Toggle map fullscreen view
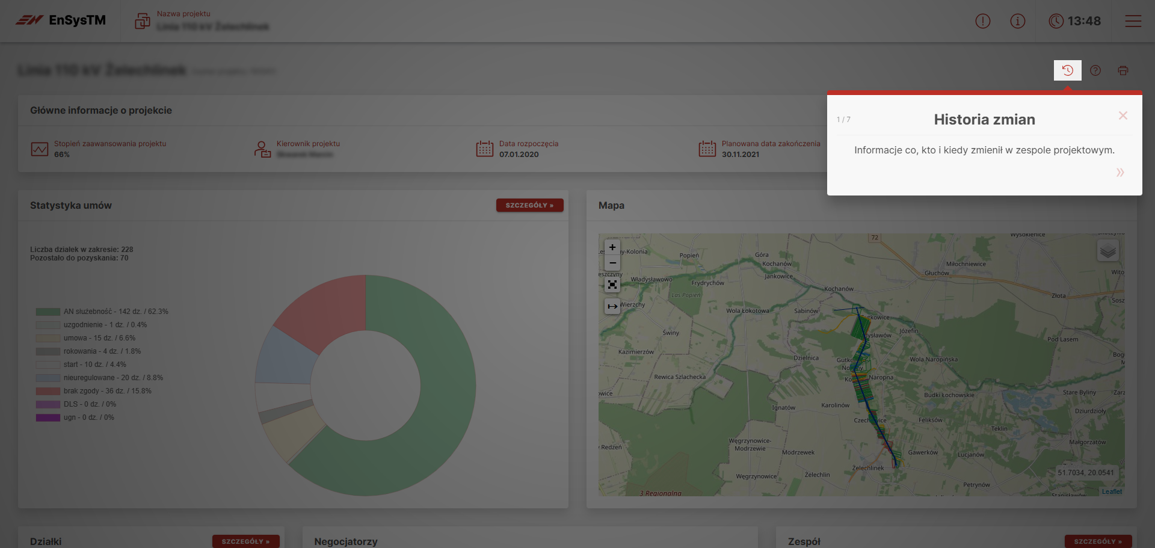This screenshot has width=1155, height=548. coord(612,285)
